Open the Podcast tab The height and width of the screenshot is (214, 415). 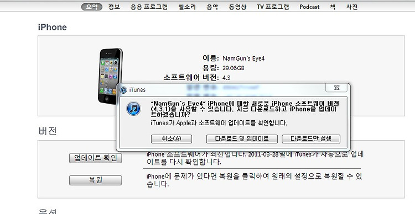309,7
